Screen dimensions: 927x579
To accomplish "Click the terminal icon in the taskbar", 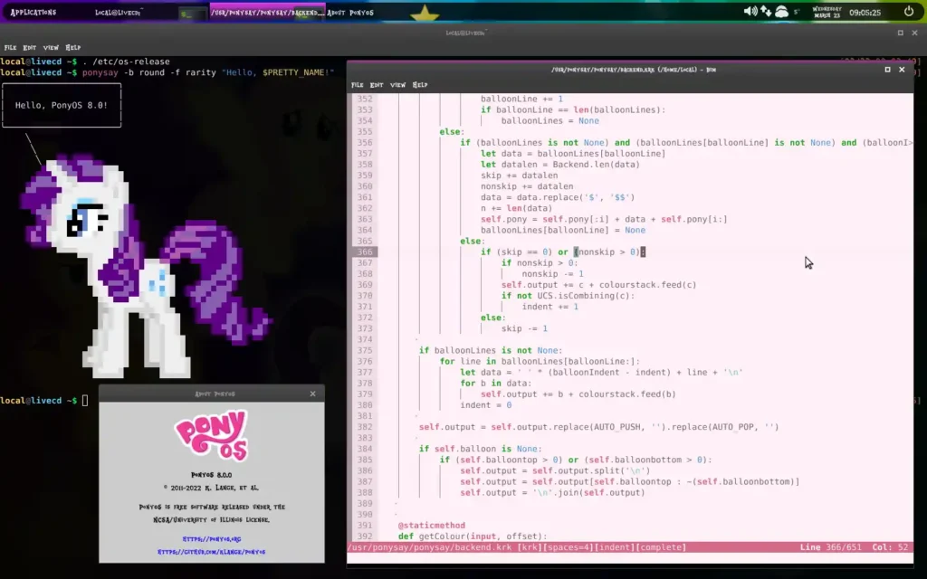I will pos(194,13).
